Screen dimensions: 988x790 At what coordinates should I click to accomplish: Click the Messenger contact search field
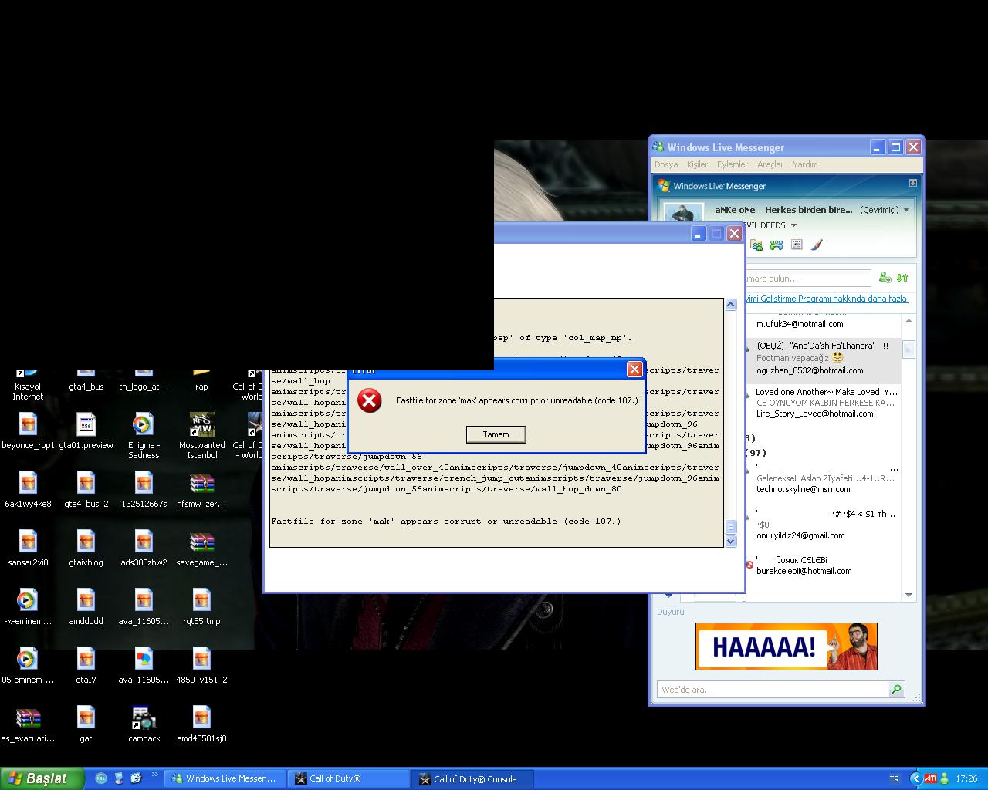point(807,279)
